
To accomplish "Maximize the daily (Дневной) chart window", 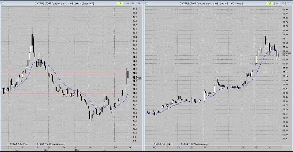I will tap(133, 3).
